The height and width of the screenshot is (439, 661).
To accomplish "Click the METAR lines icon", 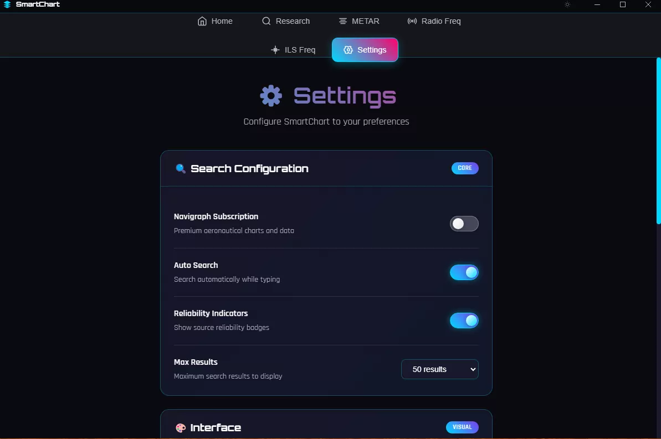I will (343, 21).
